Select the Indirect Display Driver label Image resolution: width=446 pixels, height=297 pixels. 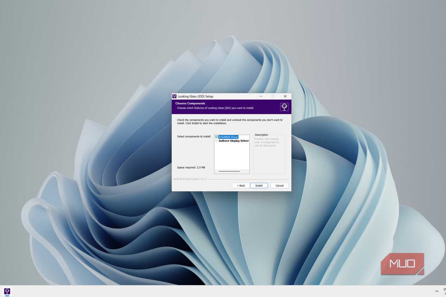234,141
